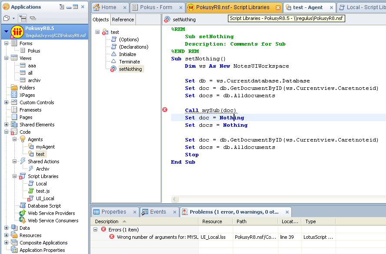The image size is (386, 254).
Task: Click the XPages design element icon
Action: click(14, 95)
